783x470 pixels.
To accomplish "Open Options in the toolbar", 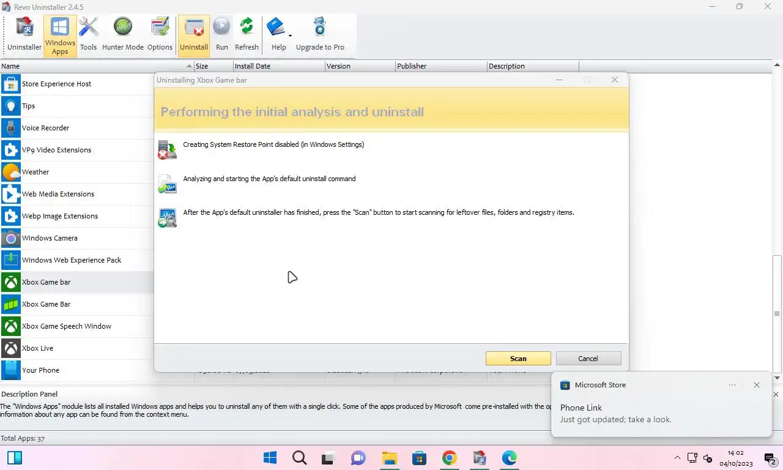I will click(x=160, y=34).
